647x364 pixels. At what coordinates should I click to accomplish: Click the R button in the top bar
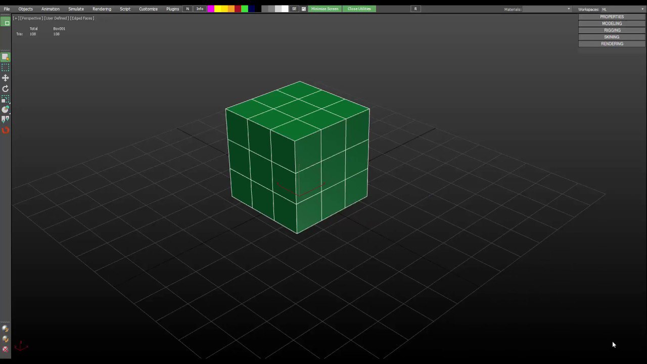coord(415,9)
